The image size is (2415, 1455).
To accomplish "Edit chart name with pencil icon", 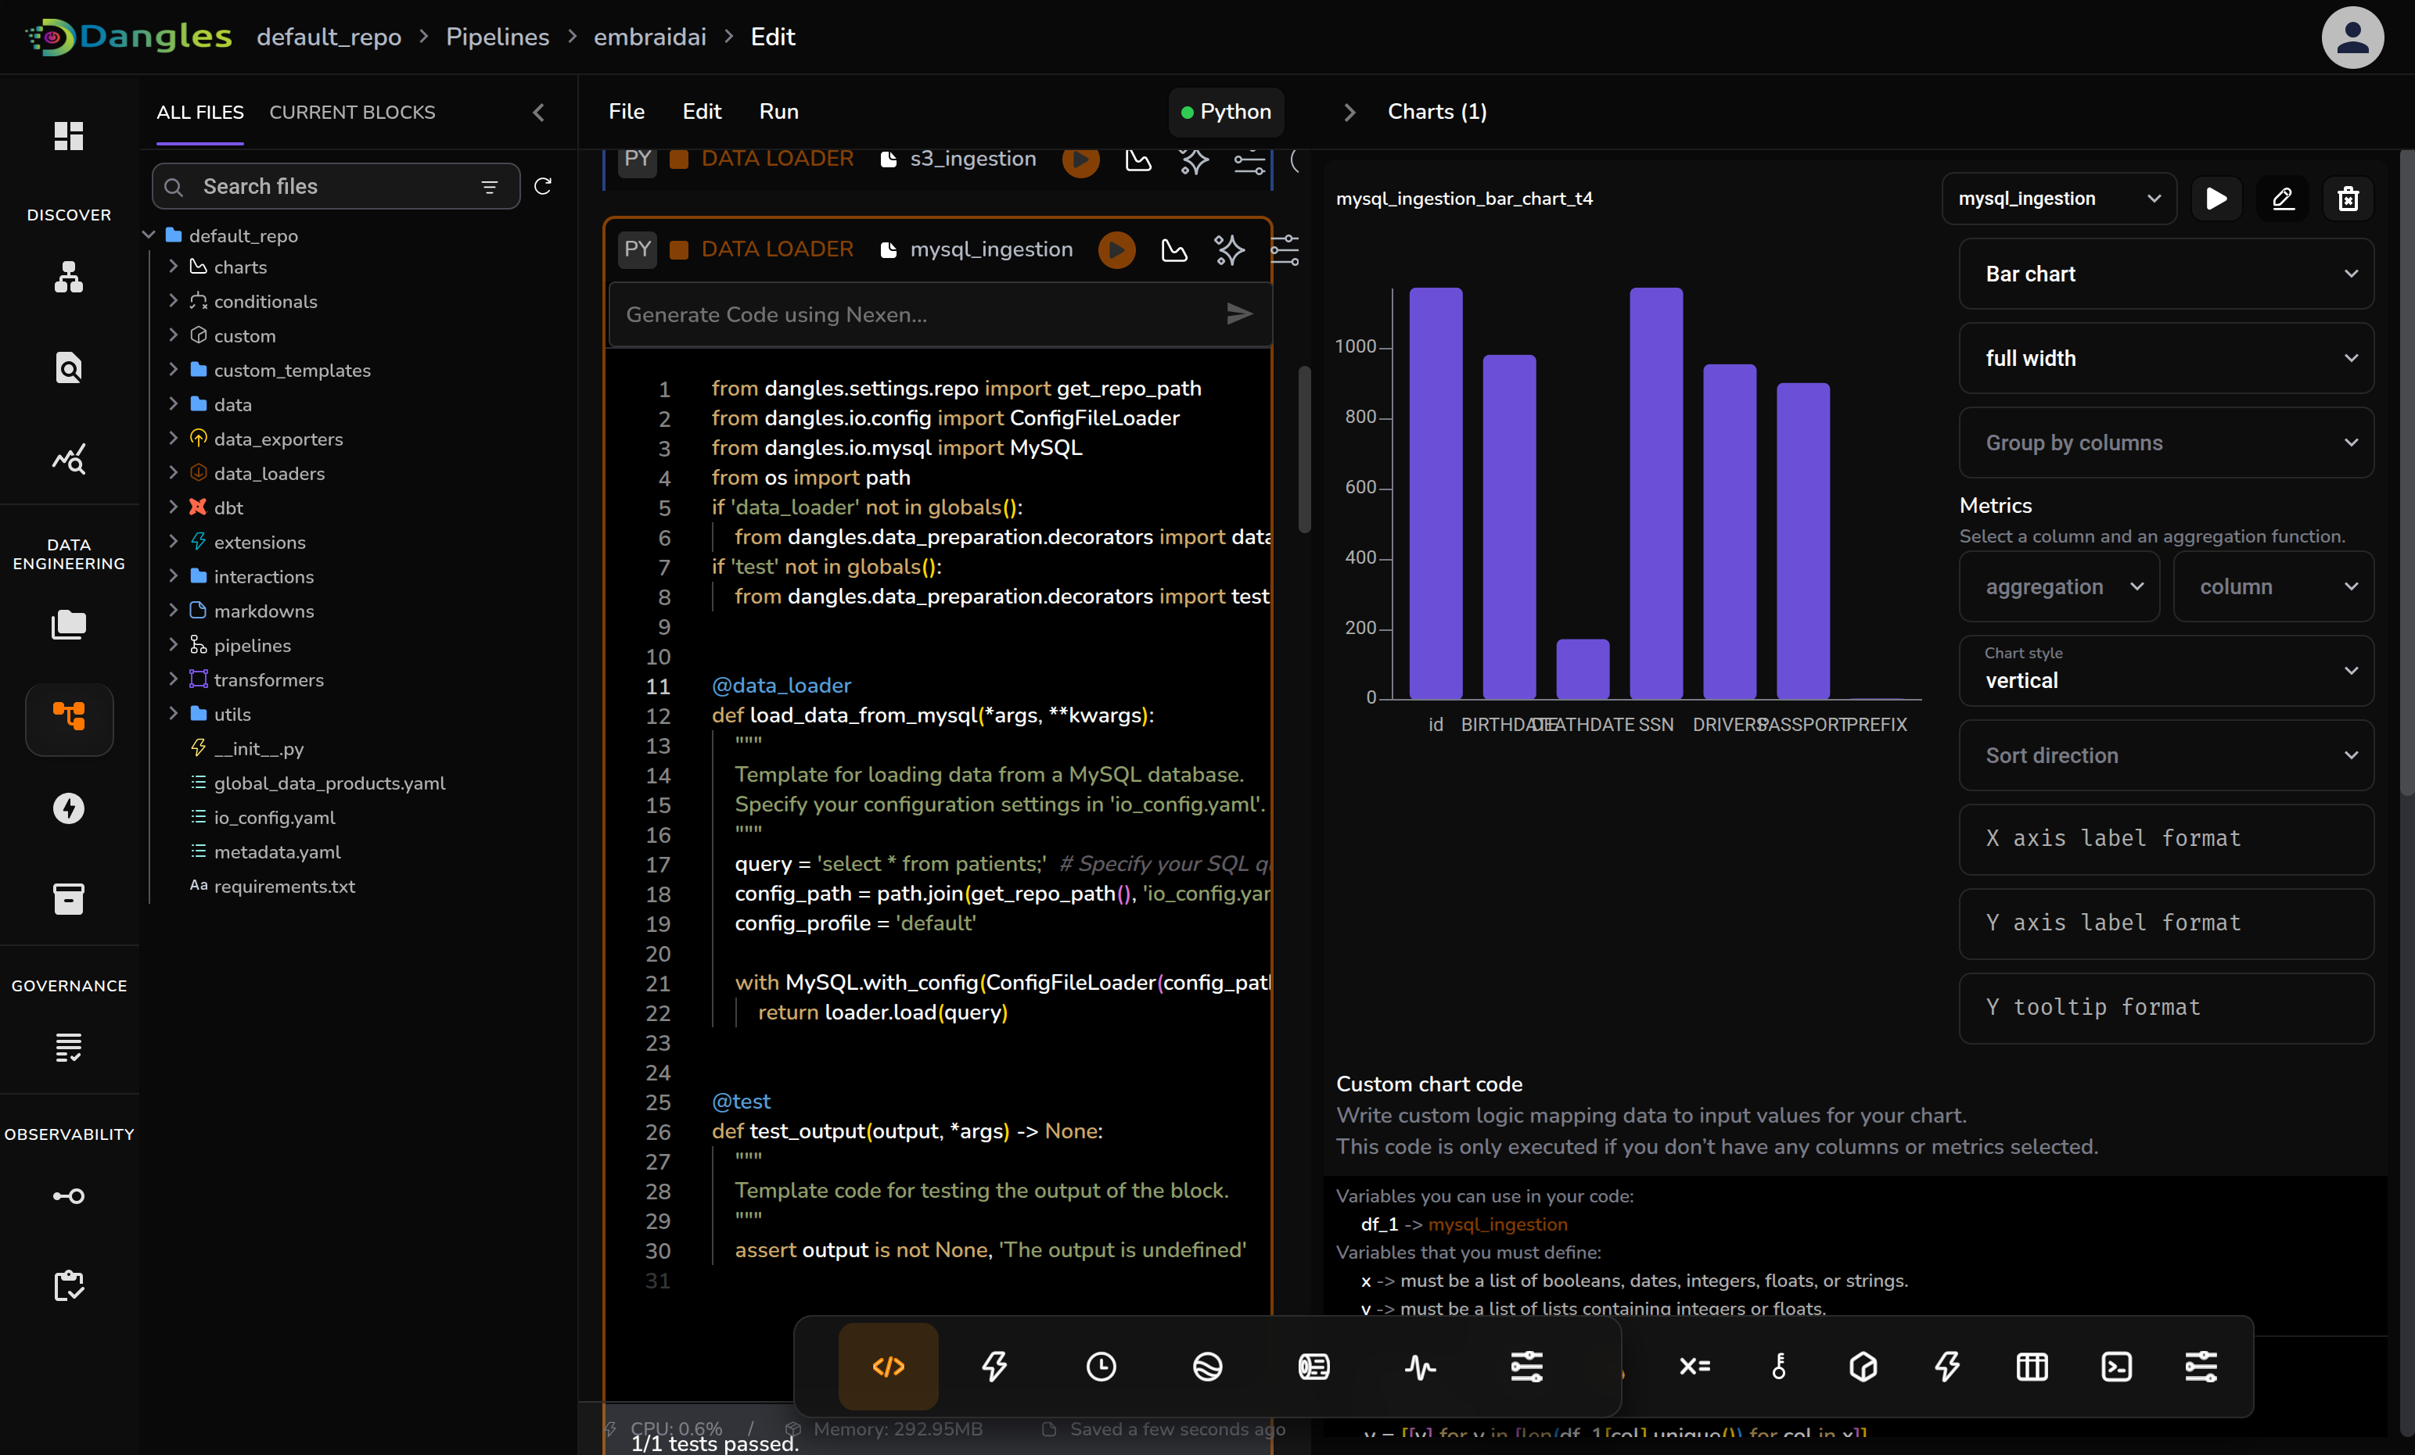I will (x=2283, y=199).
